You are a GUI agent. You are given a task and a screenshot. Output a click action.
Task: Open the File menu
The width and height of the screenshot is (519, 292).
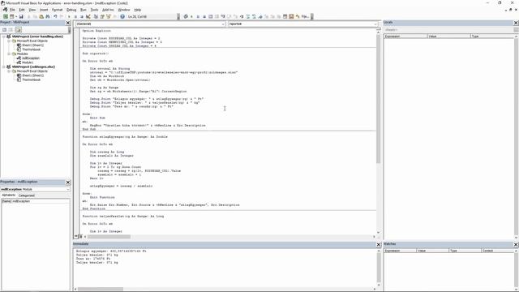(x=12, y=10)
